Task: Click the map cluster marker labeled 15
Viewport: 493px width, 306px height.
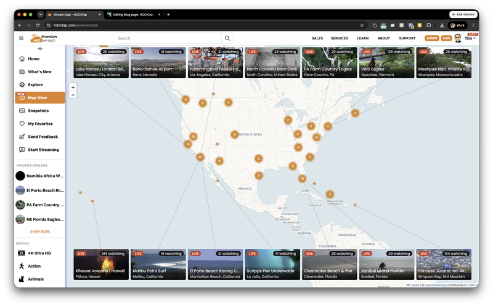Action: click(317, 137)
